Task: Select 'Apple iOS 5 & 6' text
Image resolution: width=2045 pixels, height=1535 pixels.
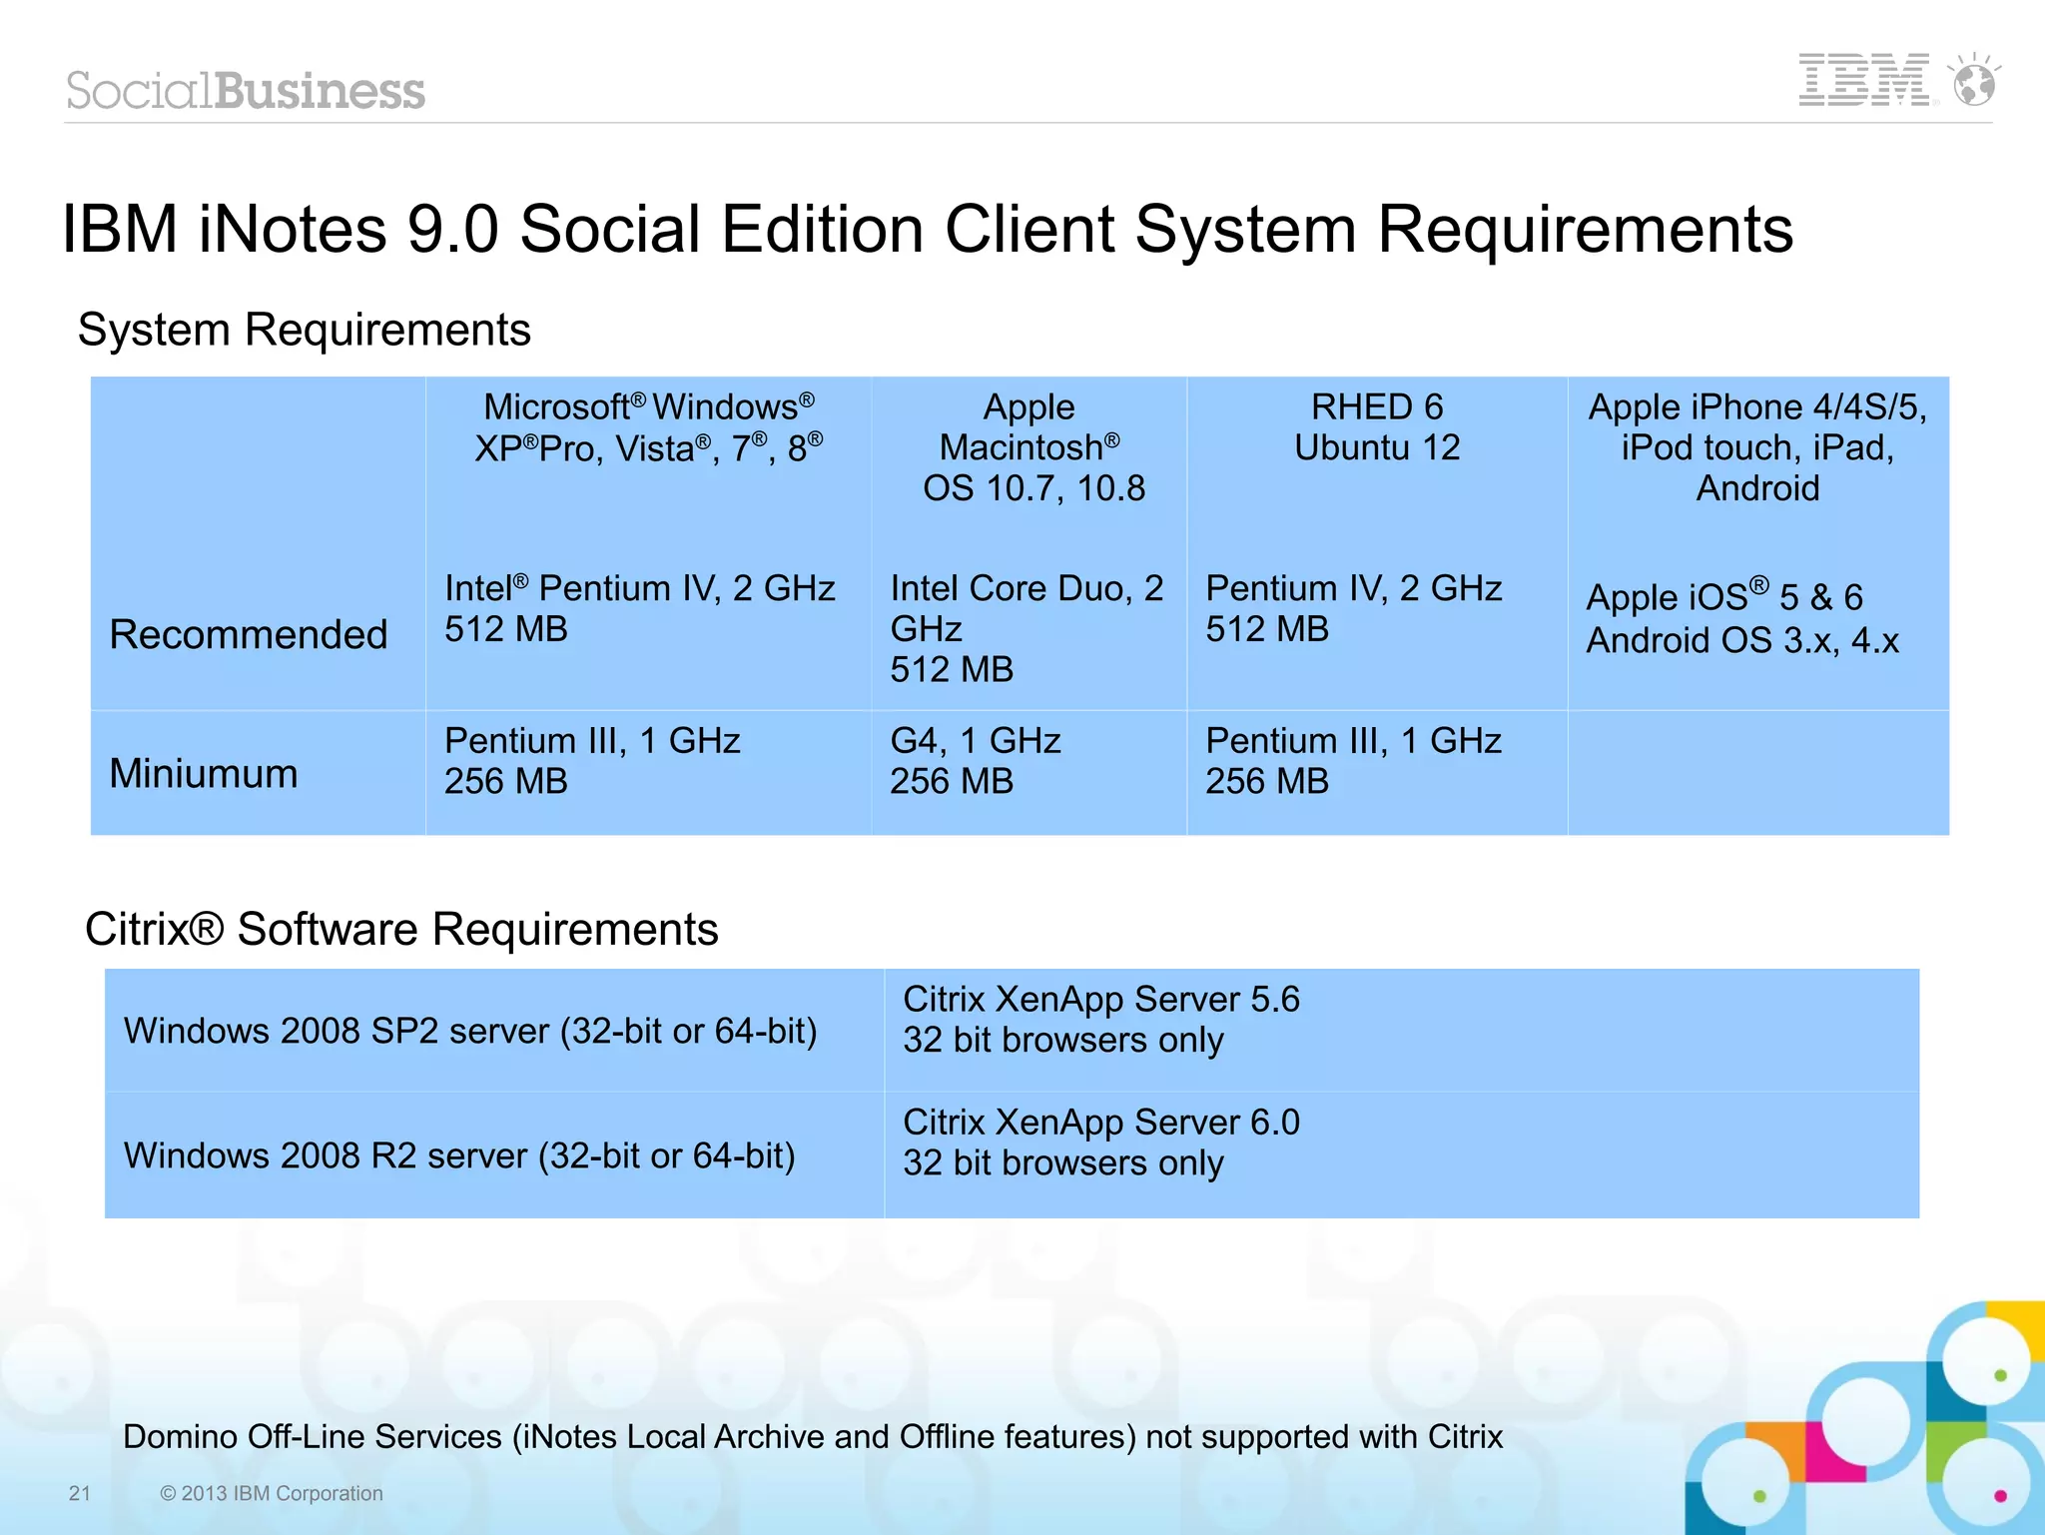Action: pos(1724,595)
